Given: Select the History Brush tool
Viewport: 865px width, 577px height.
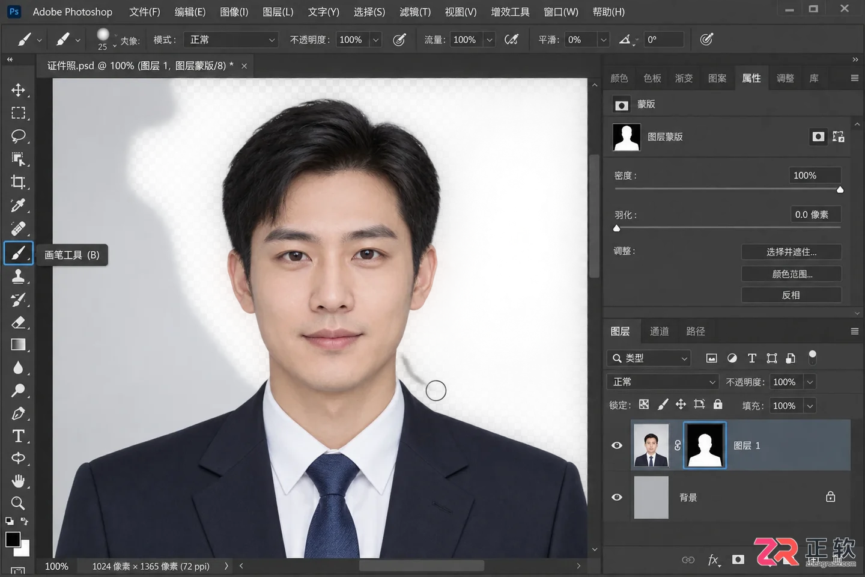Looking at the screenshot, I should pos(18,299).
